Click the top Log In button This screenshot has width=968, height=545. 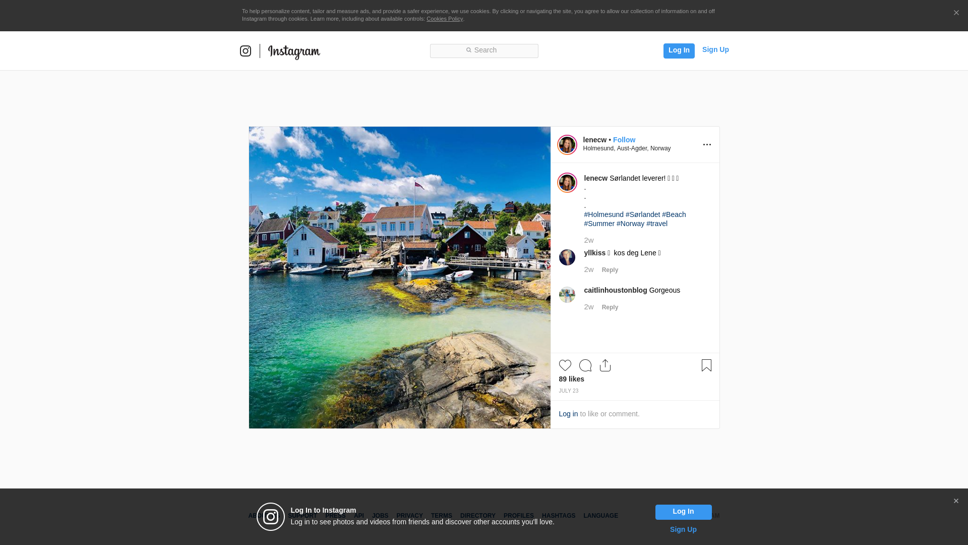(679, 50)
